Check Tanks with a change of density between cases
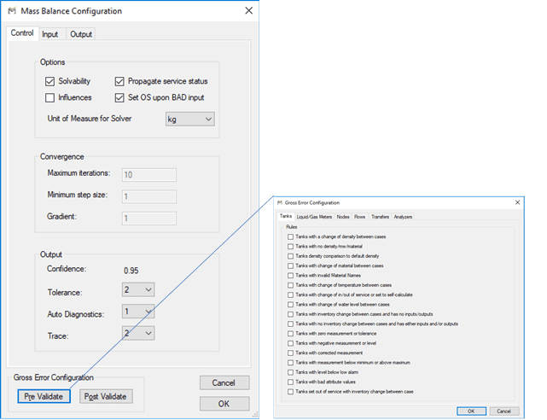The width and height of the screenshot is (547, 420). pos(290,236)
